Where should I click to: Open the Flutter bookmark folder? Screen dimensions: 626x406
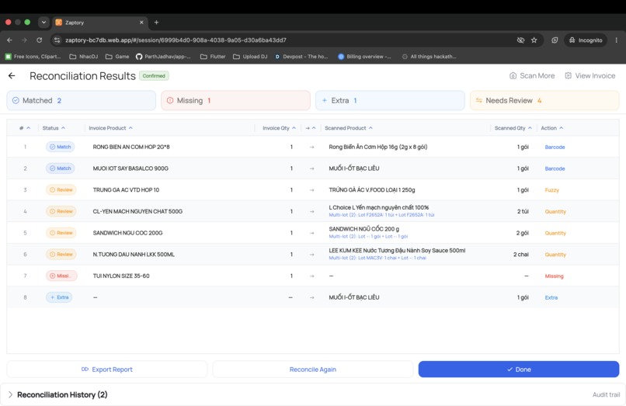click(x=213, y=57)
